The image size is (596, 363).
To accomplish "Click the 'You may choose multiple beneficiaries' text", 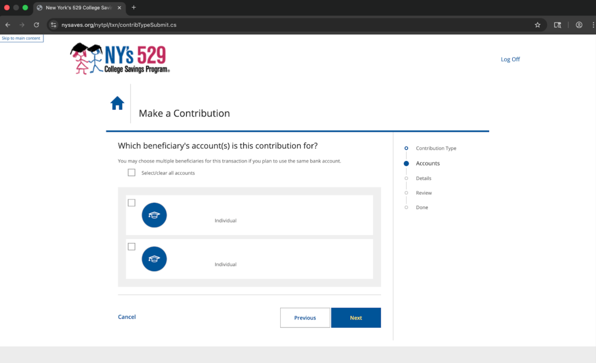I will (229, 161).
